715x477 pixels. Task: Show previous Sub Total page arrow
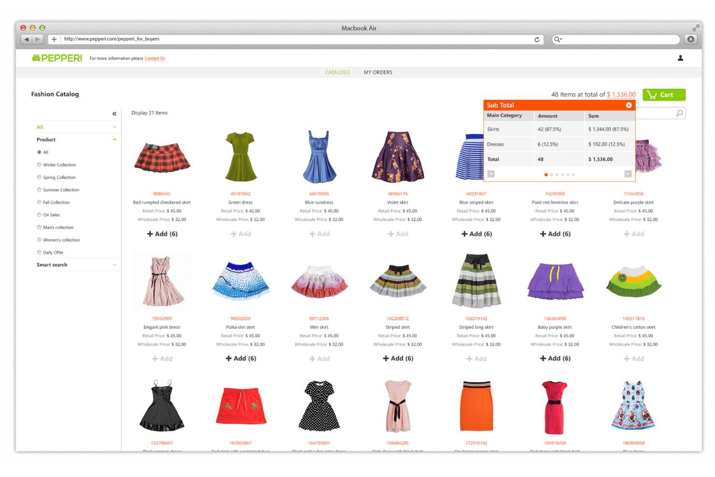[x=491, y=174]
